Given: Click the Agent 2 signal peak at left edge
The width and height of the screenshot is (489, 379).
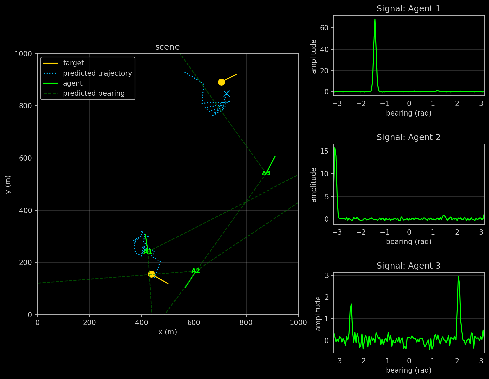Looking at the screenshot, I should [x=335, y=148].
